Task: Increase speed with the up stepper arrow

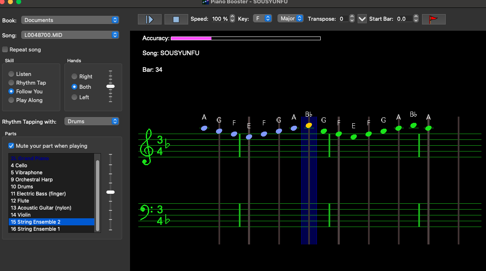Action: (233, 17)
